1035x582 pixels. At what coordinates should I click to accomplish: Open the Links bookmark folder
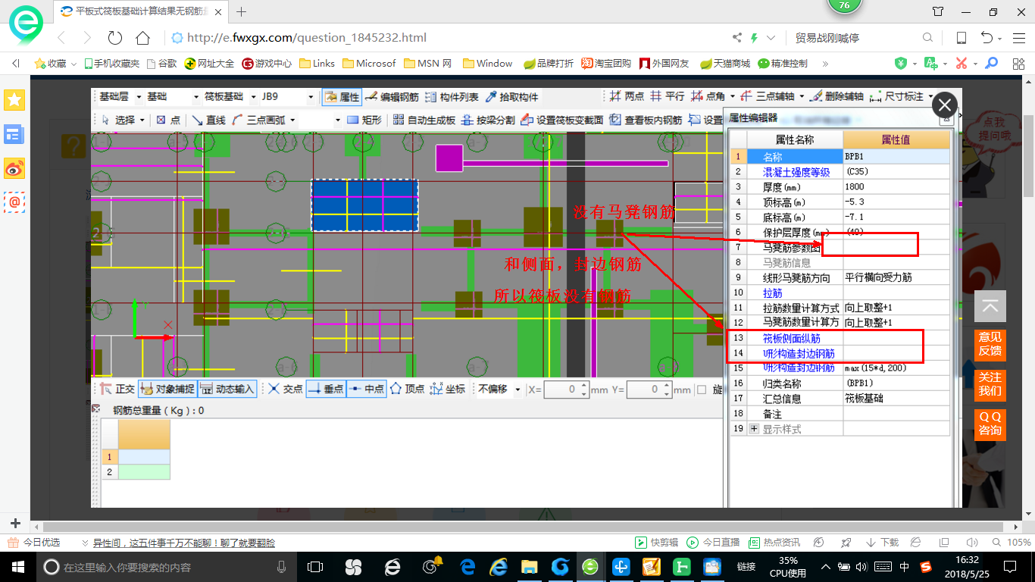(x=317, y=64)
